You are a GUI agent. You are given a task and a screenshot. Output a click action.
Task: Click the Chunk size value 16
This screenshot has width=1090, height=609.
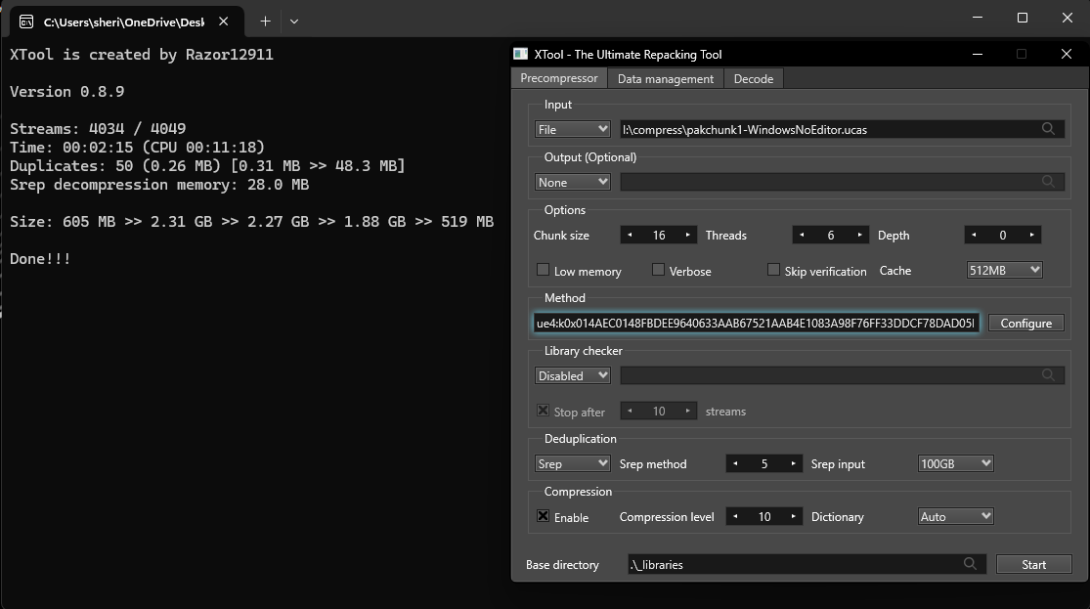pyautogui.click(x=659, y=235)
